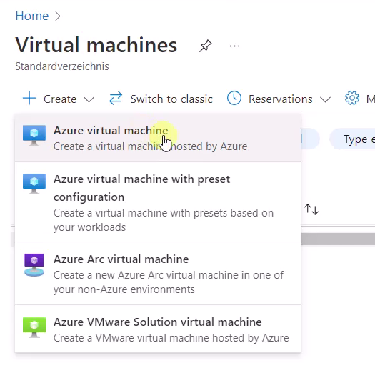Expand the Reservations dropdown chevron
Image resolution: width=375 pixels, height=373 pixels.
325,99
